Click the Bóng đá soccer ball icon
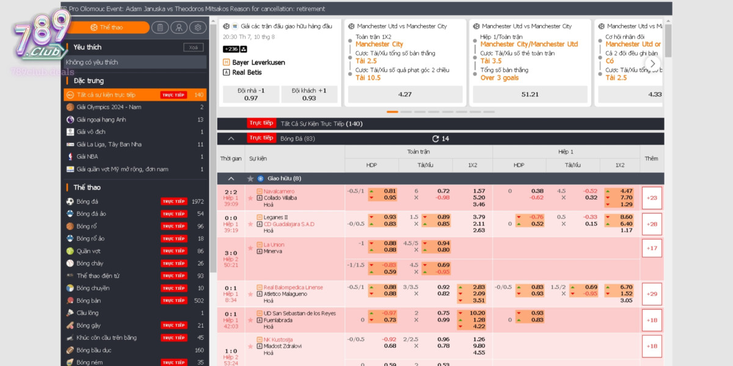Screen dimensions: 733x366 pyautogui.click(x=70, y=201)
